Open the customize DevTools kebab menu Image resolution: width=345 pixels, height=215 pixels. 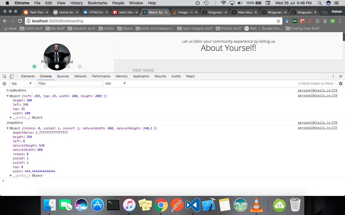333,76
